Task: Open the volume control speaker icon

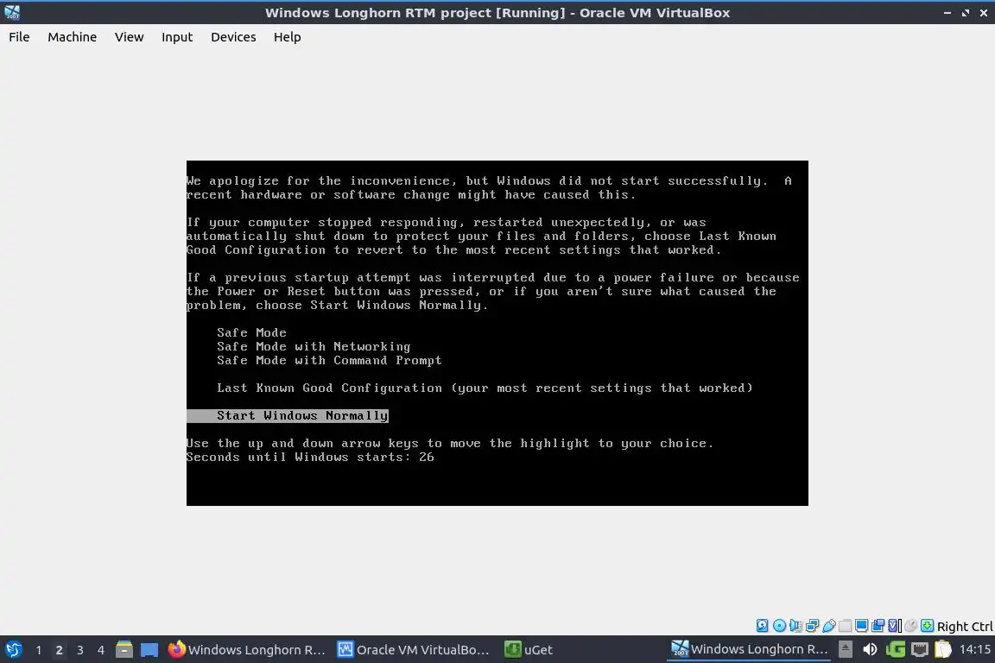Action: tap(870, 649)
